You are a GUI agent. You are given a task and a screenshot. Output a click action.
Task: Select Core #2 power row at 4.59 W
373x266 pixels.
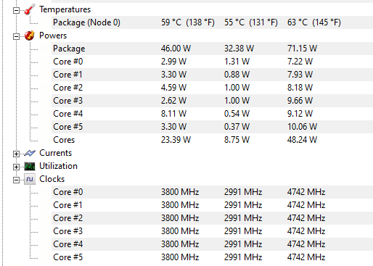(212, 88)
